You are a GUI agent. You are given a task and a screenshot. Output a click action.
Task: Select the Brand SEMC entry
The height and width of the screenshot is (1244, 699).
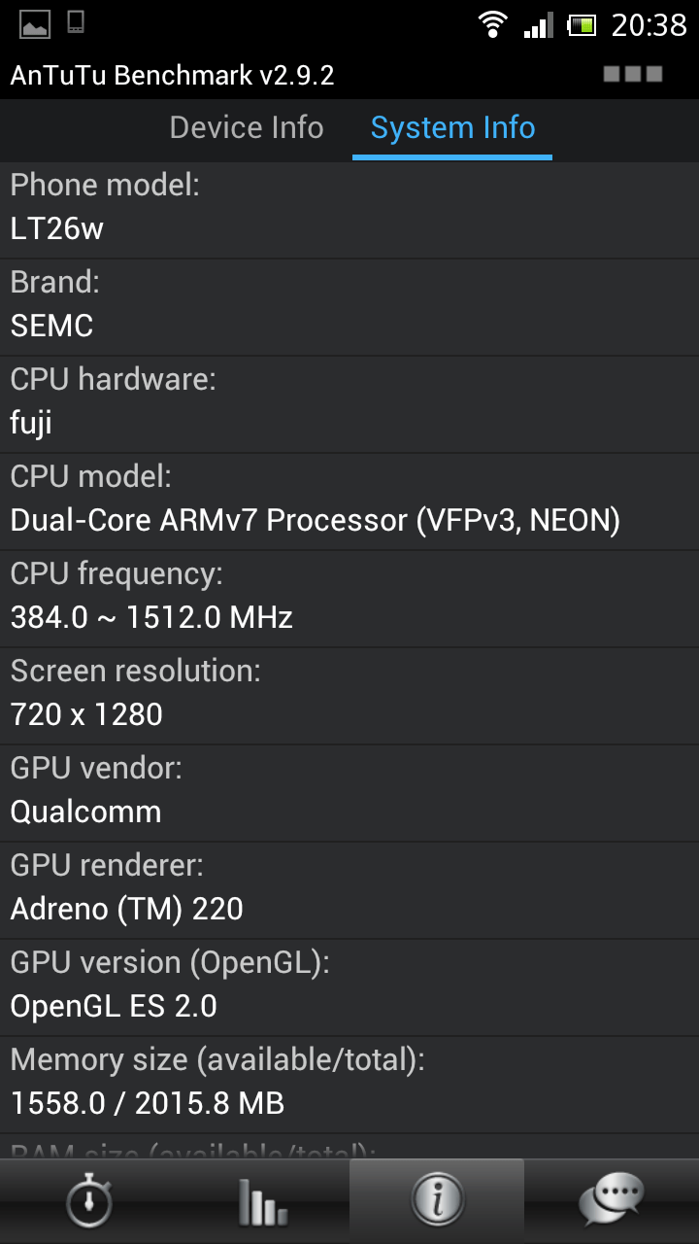349,306
